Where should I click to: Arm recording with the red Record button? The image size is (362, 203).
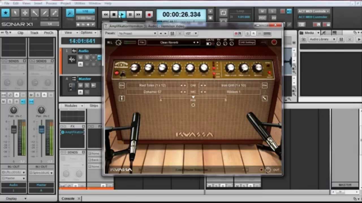pos(149,14)
